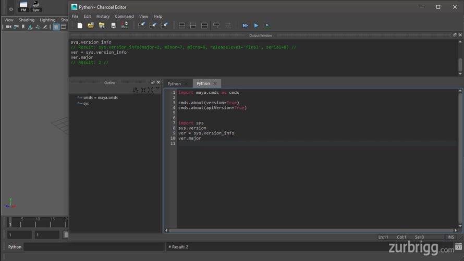464x261 pixels.
Task: Float the Output Window panel
Action: point(455,35)
